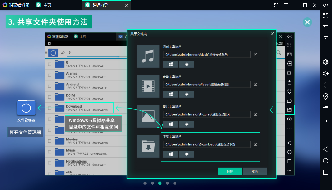
Task: Tick the checkbox beside the folder named 0
Action: tap(50, 64)
